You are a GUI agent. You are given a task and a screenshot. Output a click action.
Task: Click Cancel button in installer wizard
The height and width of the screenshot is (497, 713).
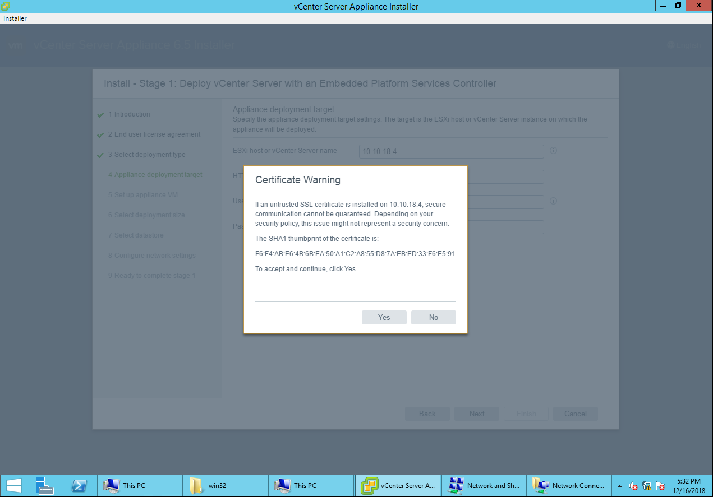tap(575, 414)
